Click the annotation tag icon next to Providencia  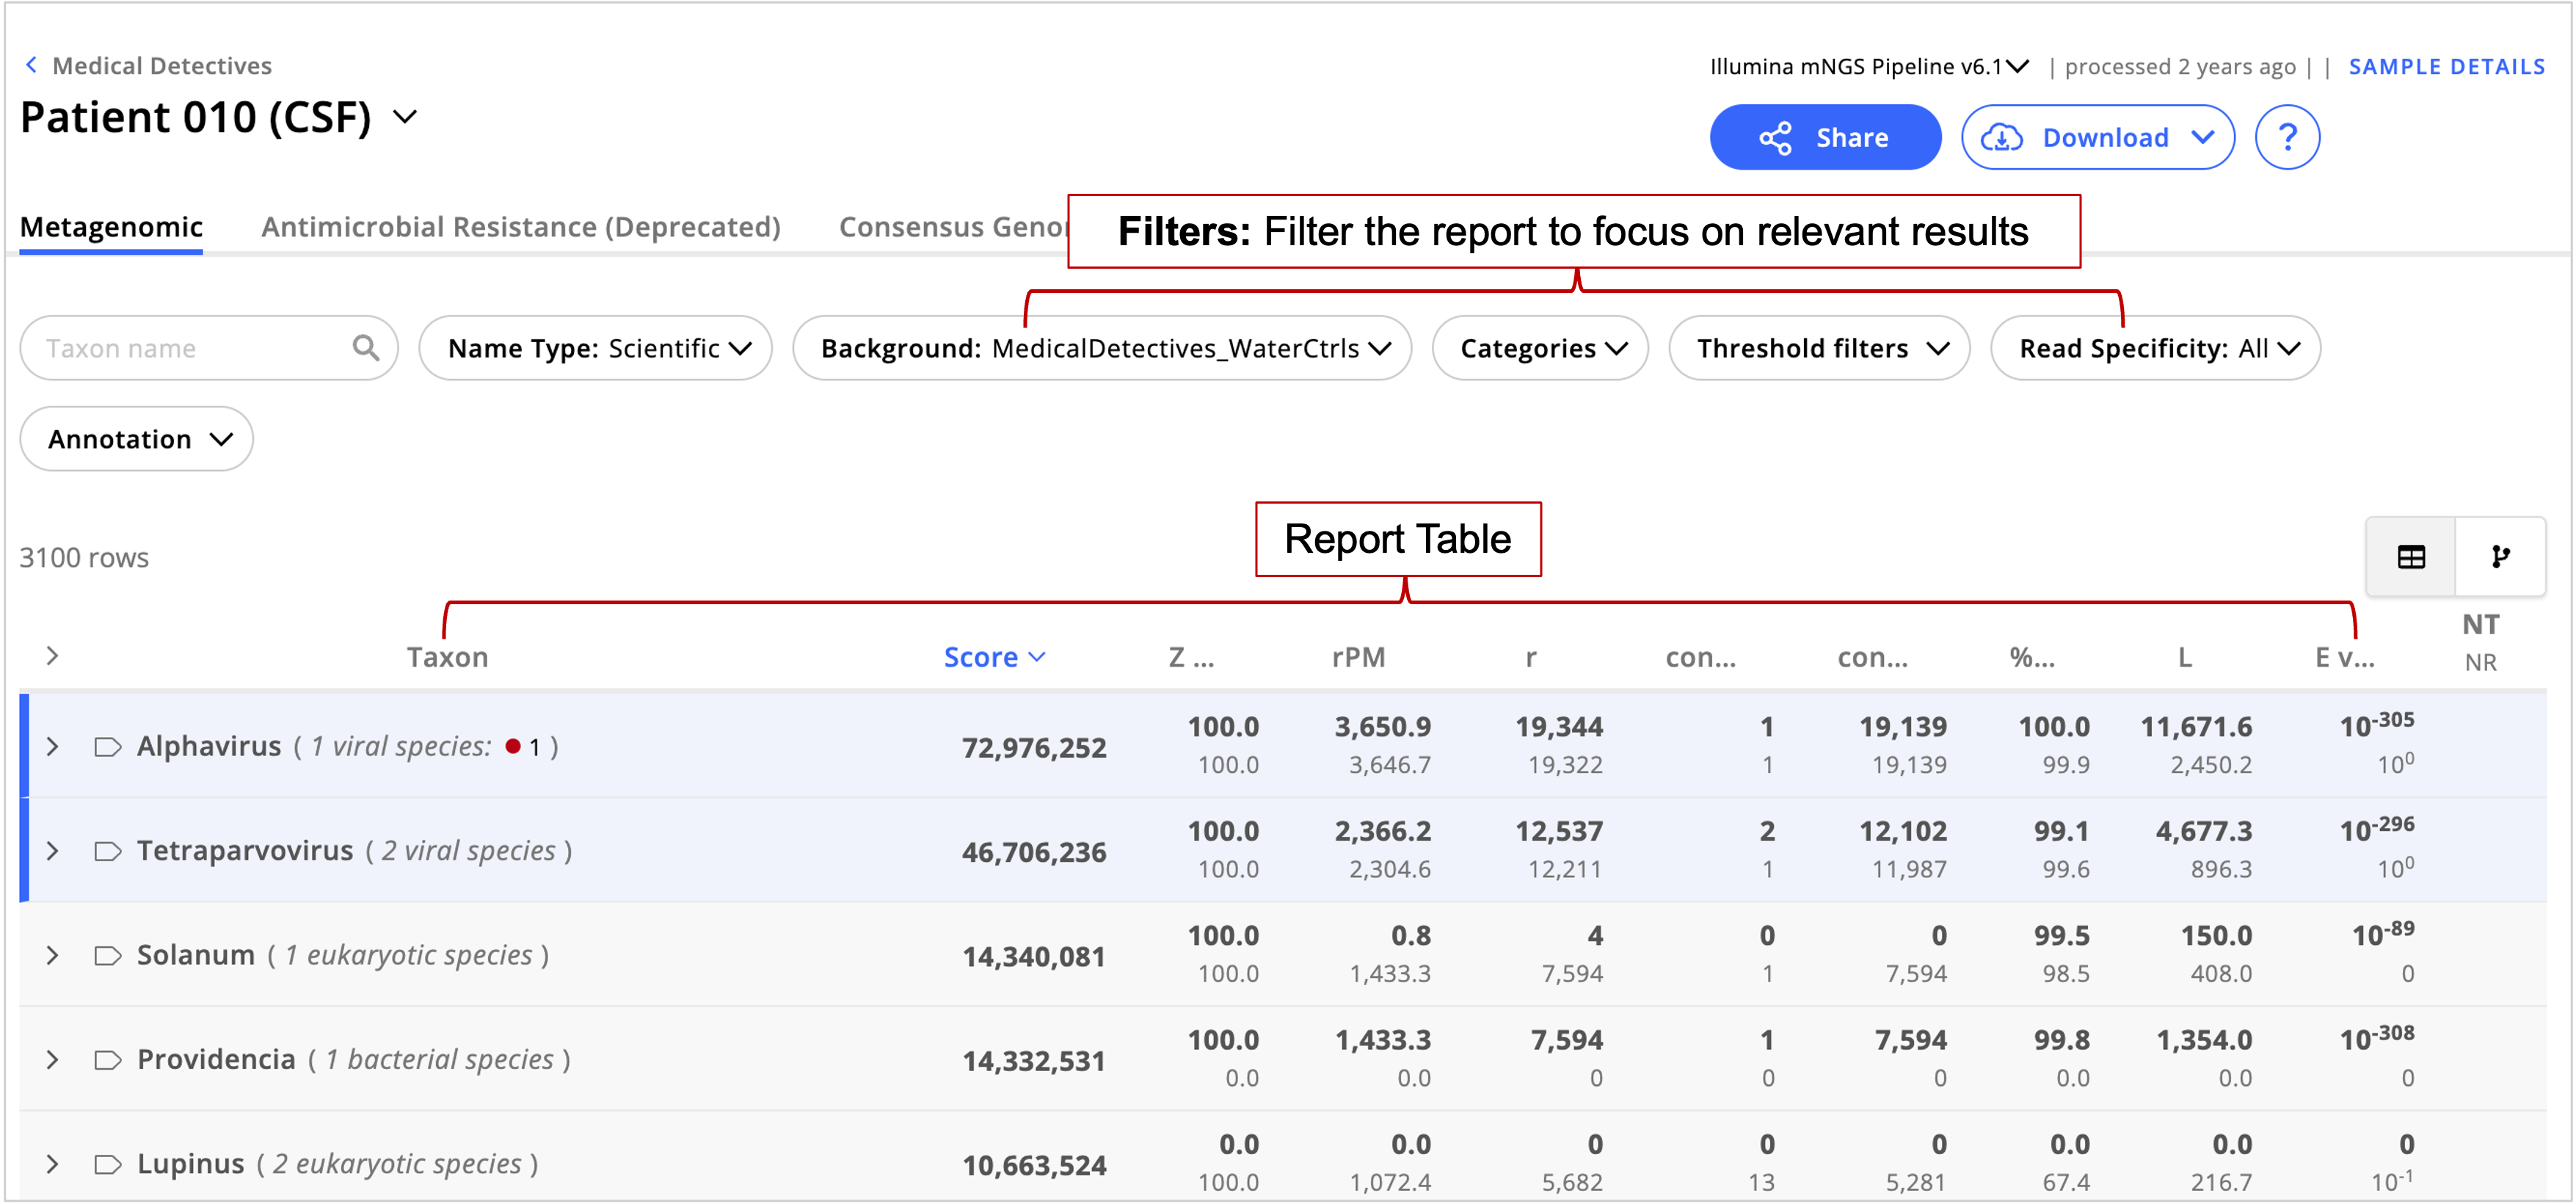(107, 1060)
